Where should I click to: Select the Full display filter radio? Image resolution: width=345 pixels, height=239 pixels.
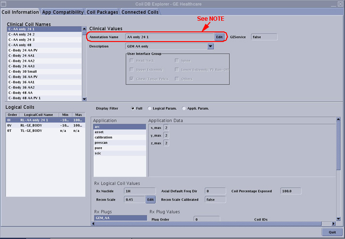coord(132,108)
